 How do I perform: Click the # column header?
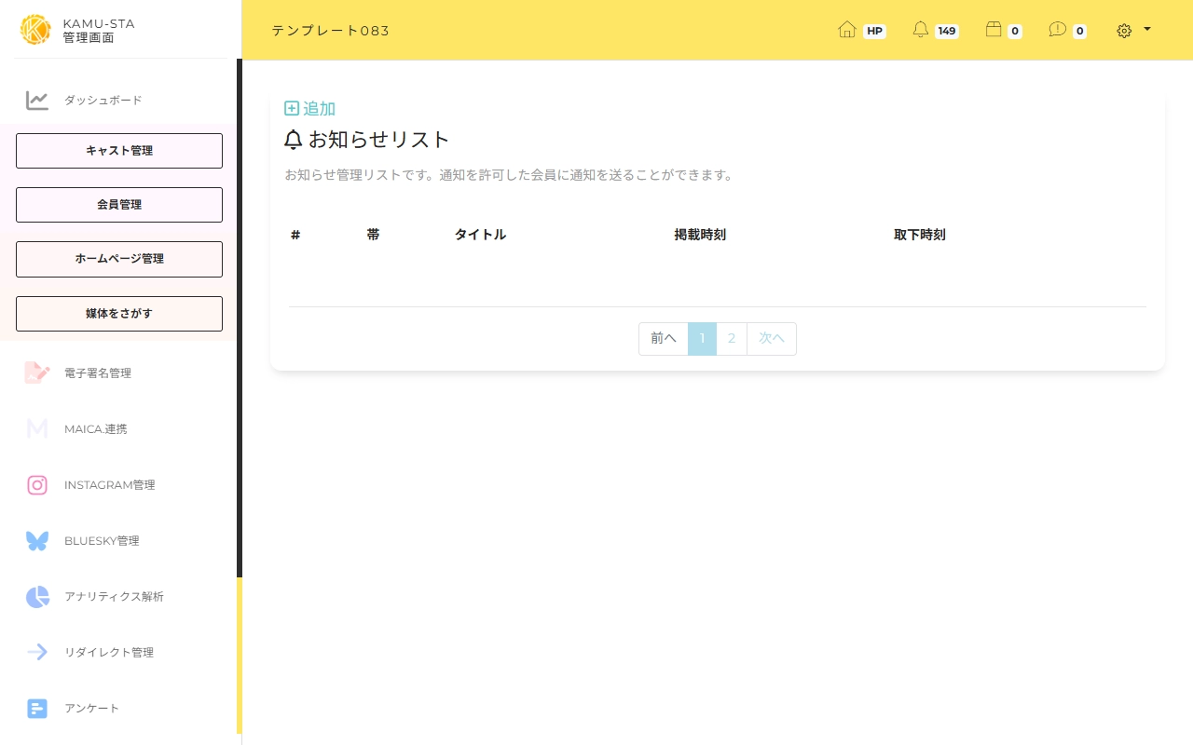click(x=295, y=235)
